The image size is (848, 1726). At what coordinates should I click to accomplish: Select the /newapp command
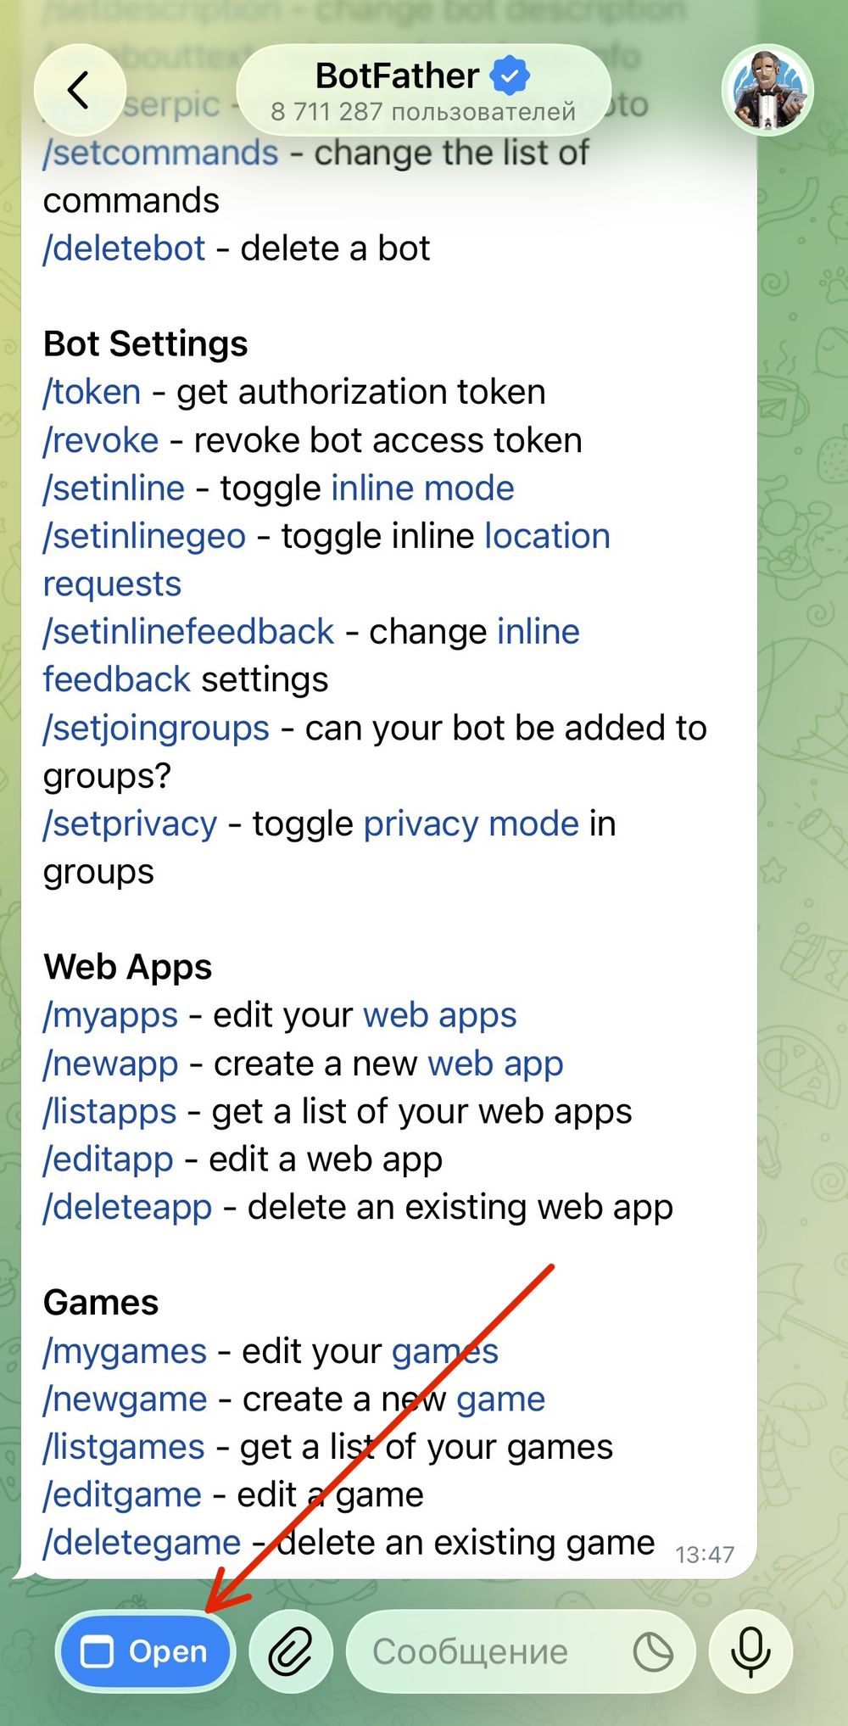(111, 1064)
